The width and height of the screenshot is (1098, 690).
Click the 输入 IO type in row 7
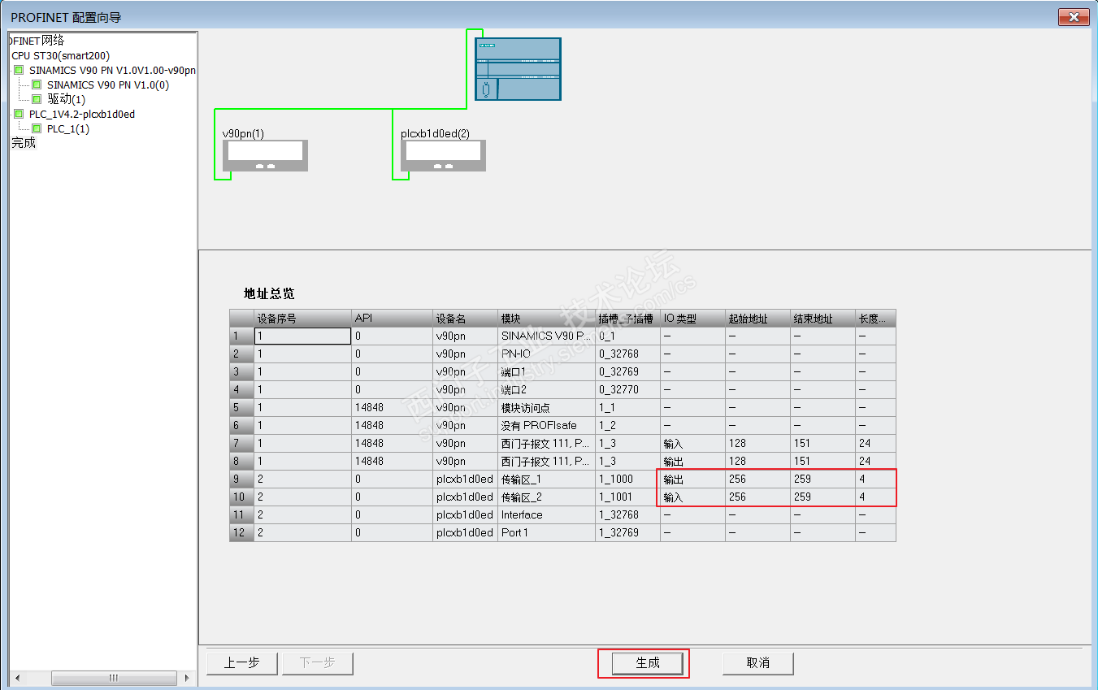693,443
